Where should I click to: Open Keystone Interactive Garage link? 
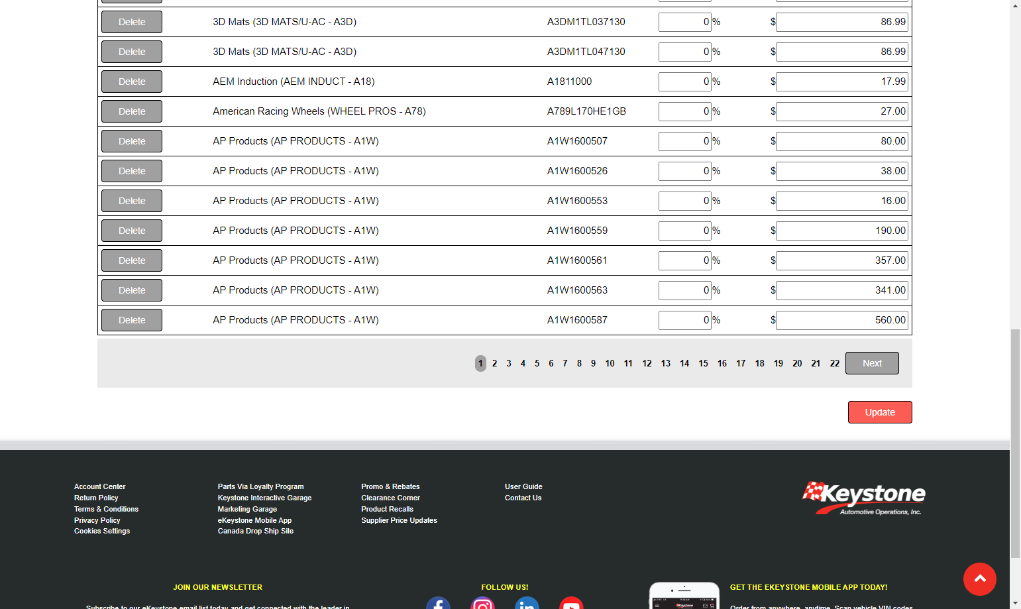click(x=264, y=498)
